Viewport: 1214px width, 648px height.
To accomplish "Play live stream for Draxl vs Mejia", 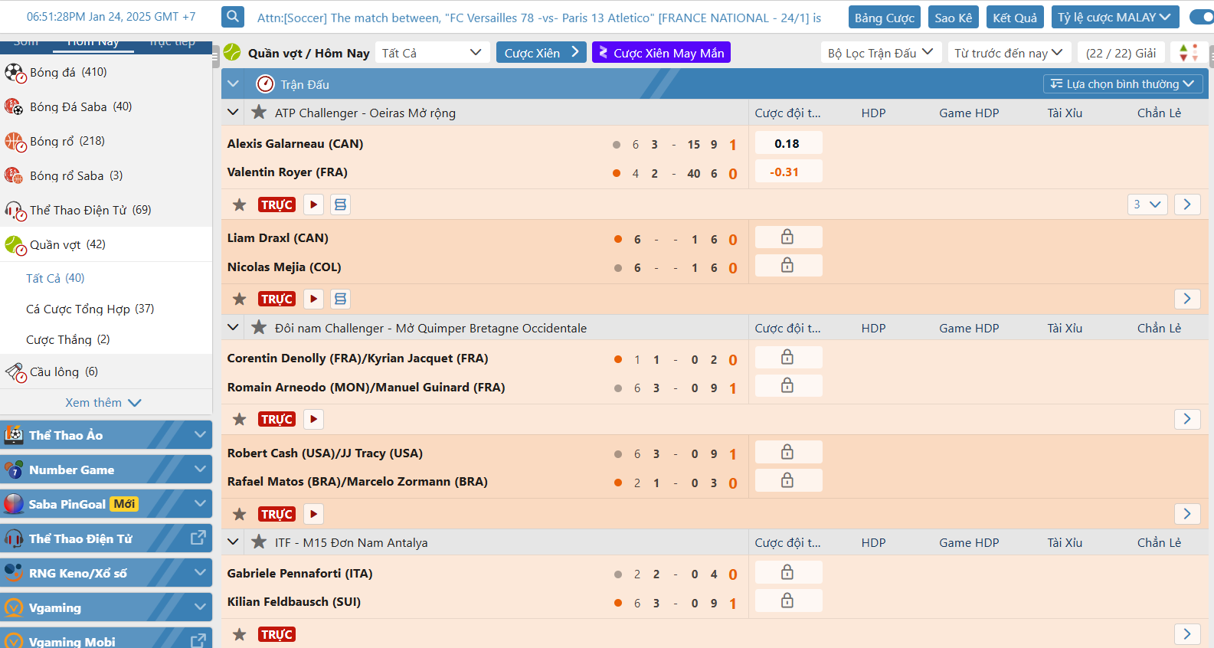I will 313,299.
